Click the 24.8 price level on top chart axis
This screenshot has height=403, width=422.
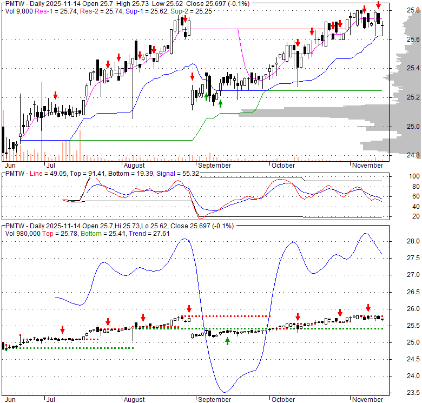pyautogui.click(x=413, y=155)
